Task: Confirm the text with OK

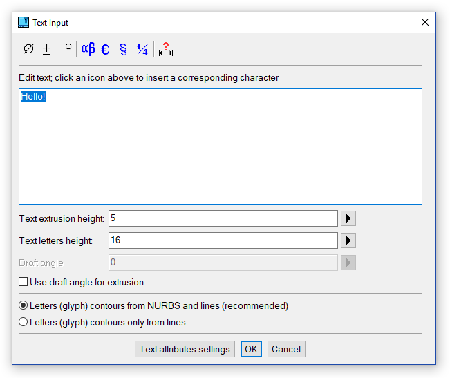Action: click(251, 349)
